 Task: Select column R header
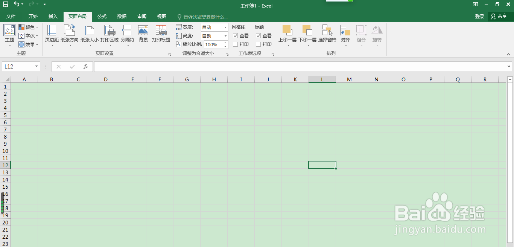[485, 79]
